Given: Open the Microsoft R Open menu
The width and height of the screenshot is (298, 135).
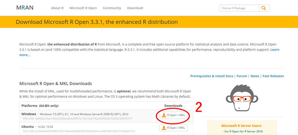Looking at the screenshot, I should [83, 8].
